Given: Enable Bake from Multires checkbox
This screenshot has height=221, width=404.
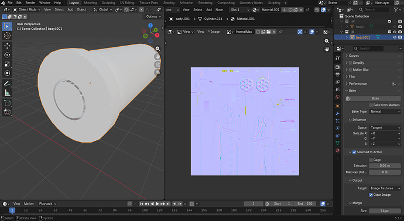Looking at the screenshot, I should click(x=371, y=105).
